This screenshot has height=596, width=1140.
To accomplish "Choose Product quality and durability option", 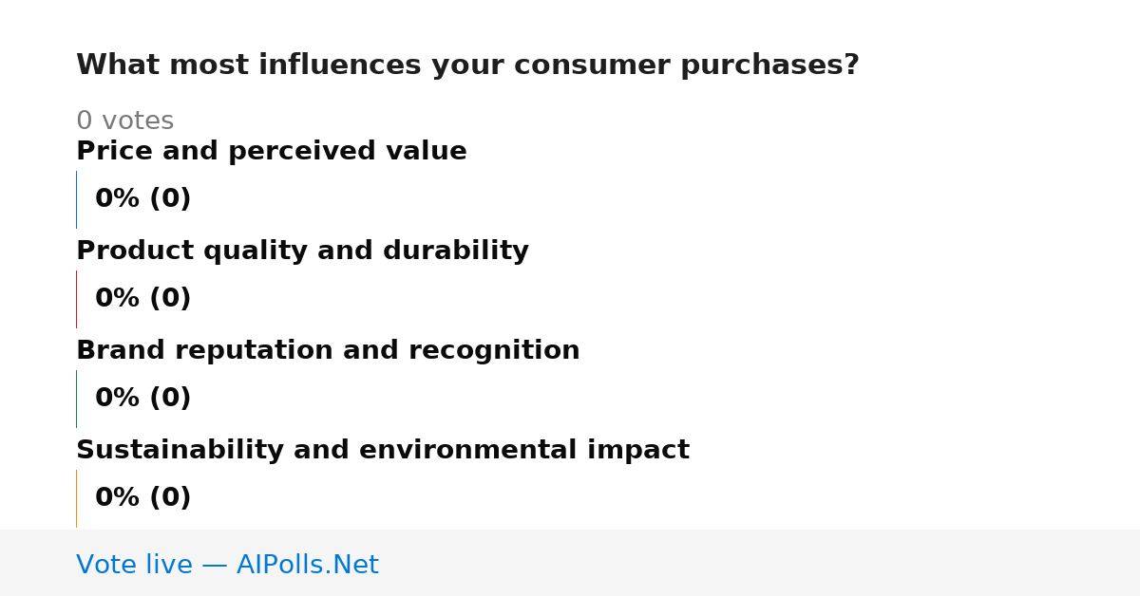I will point(302,251).
